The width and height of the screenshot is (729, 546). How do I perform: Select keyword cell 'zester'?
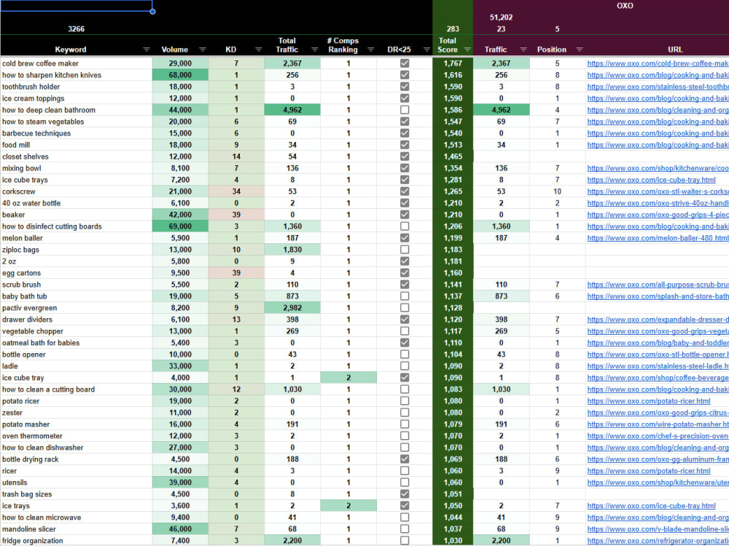(x=77, y=412)
